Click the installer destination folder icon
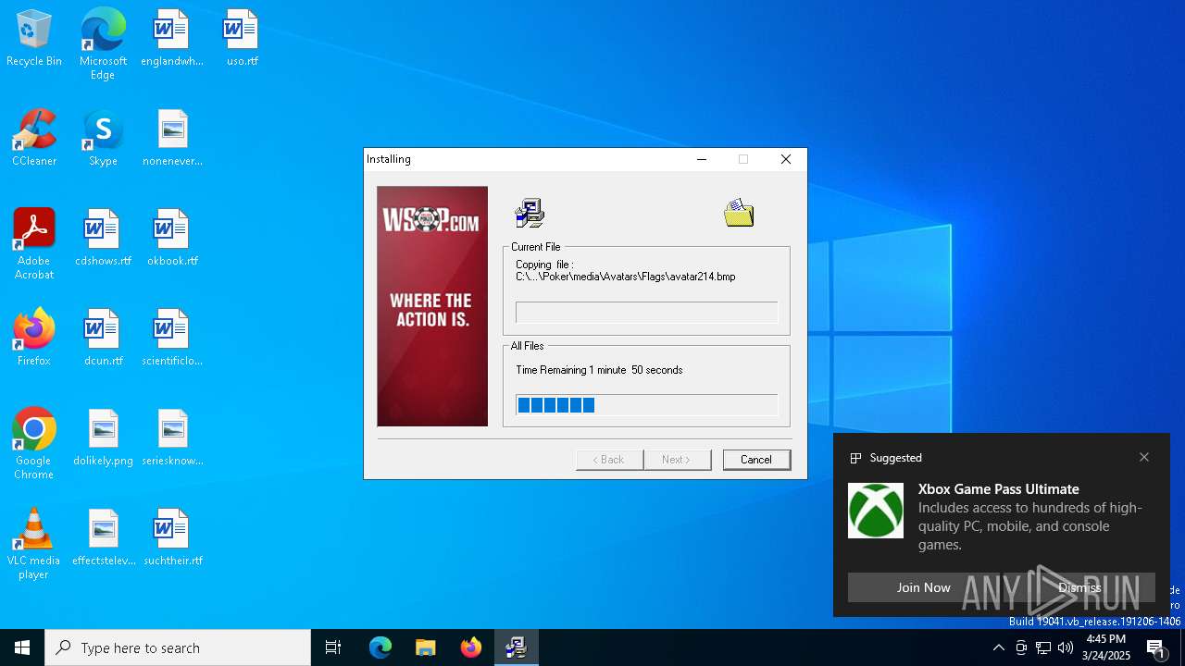Image resolution: width=1185 pixels, height=666 pixels. (x=739, y=213)
